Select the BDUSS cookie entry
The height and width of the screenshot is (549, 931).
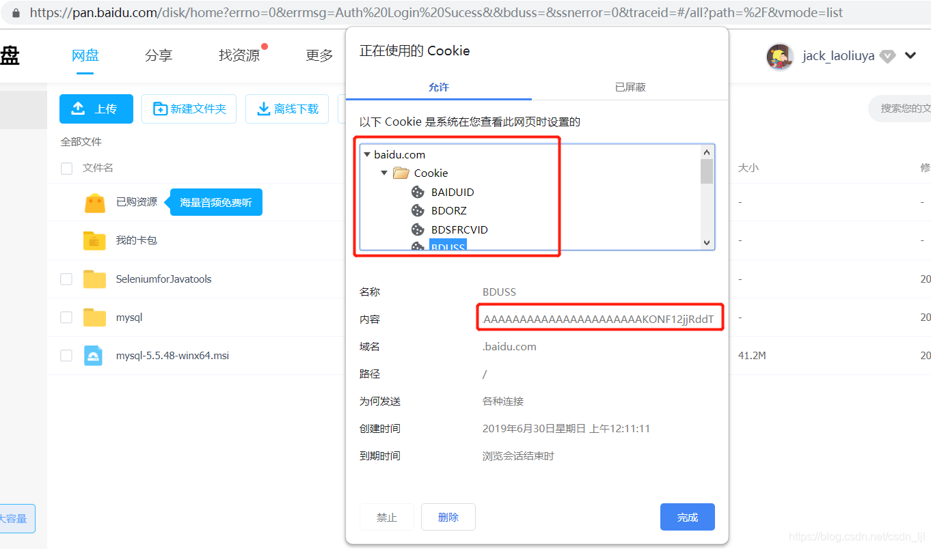[x=448, y=246]
